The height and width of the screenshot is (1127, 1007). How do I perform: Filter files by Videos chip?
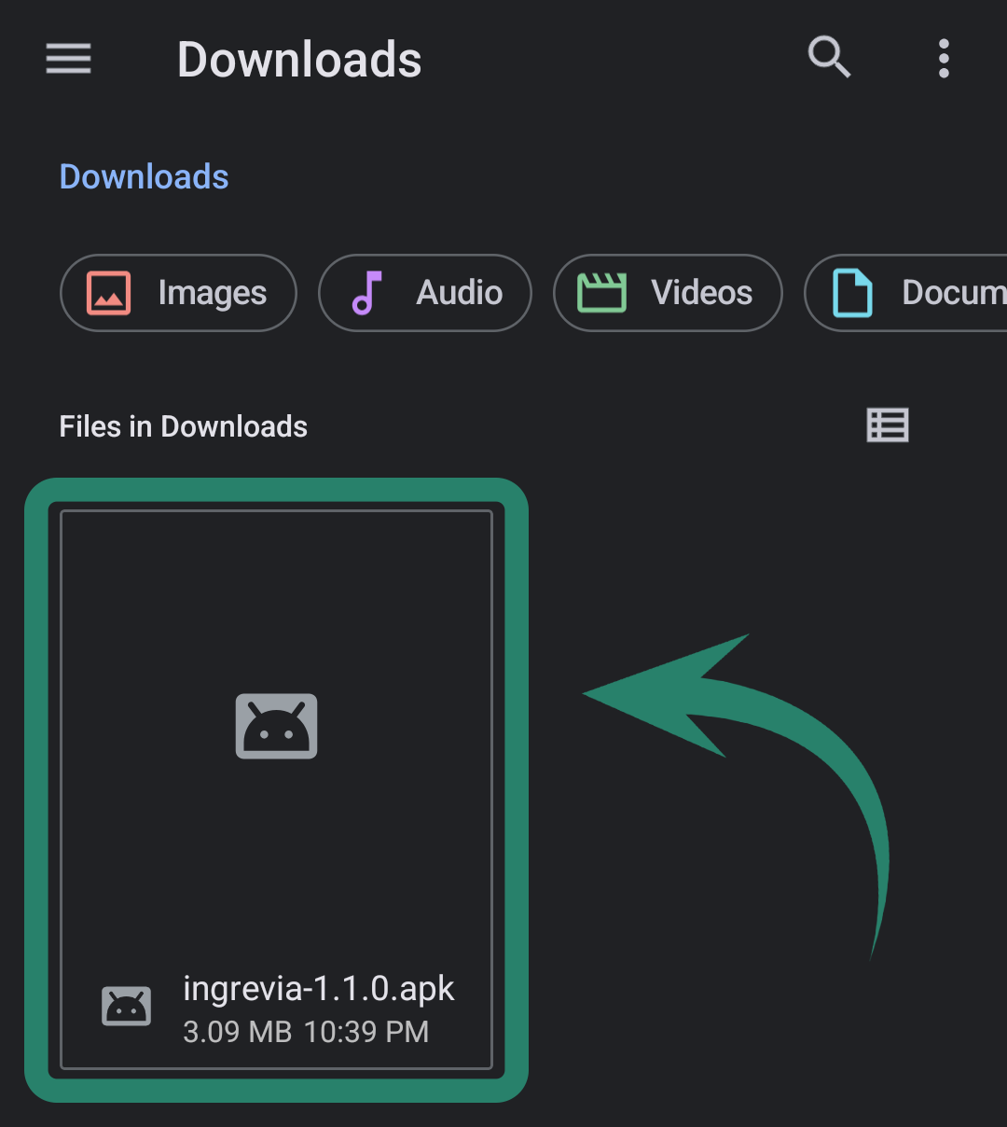coord(668,293)
